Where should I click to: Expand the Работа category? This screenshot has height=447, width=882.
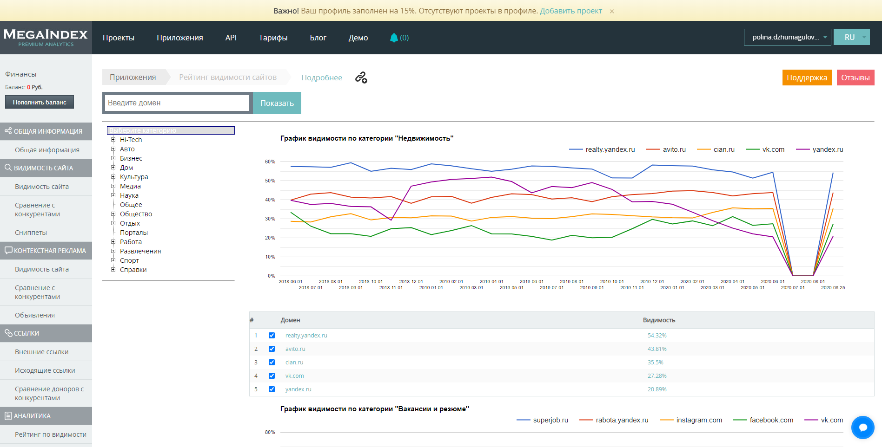113,241
